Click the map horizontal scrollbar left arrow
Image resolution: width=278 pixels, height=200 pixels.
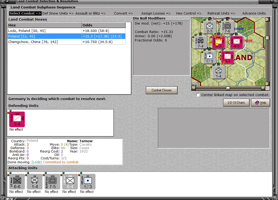coord(193,88)
